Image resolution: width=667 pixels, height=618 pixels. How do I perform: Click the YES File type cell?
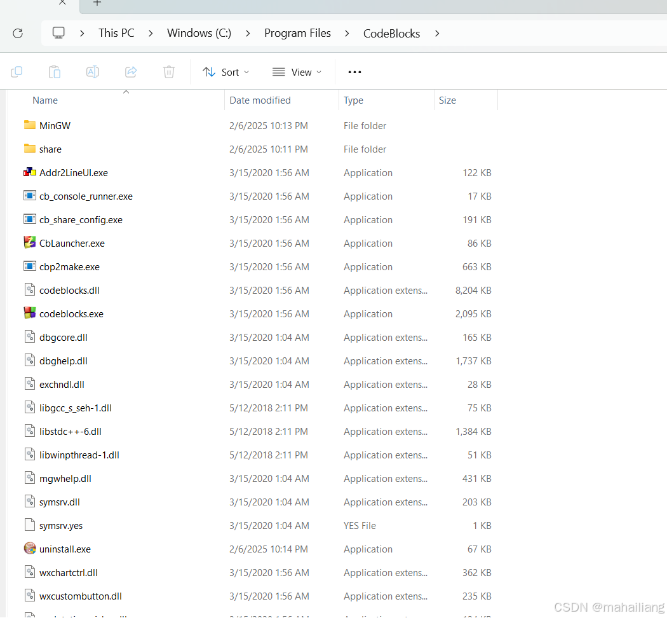[360, 526]
